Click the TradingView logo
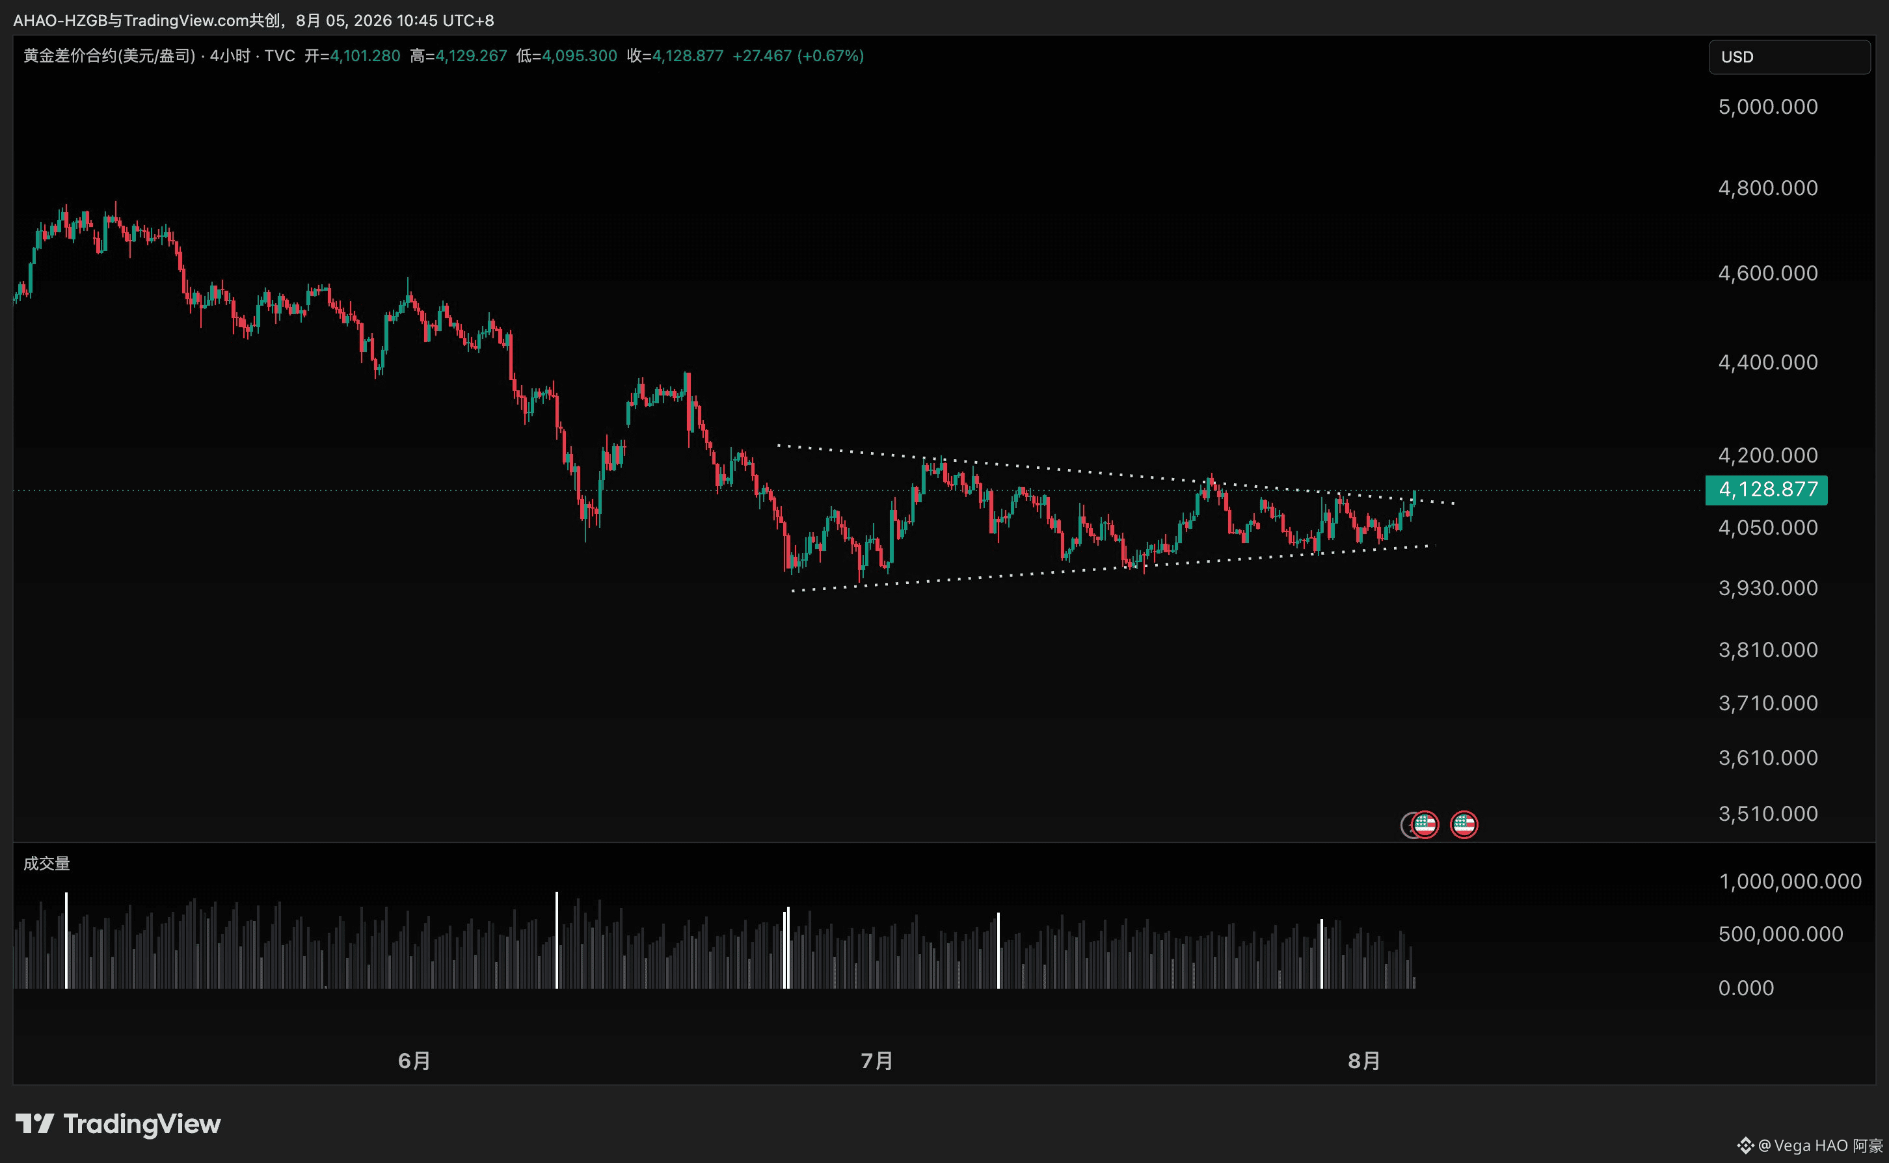The height and width of the screenshot is (1163, 1889). pyautogui.click(x=118, y=1124)
